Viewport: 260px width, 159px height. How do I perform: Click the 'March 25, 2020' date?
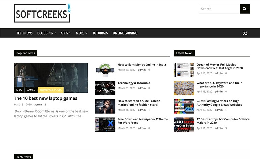[x=126, y=128]
